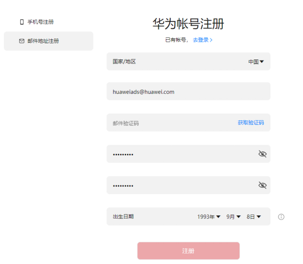The height and width of the screenshot is (264, 303).
Task: Click the 已有帐号 text
Action: (176, 40)
